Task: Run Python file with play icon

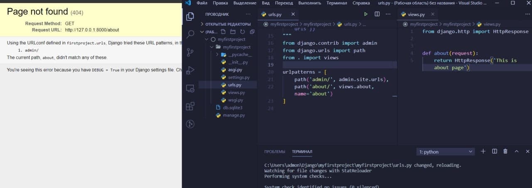Action: pos(366,14)
